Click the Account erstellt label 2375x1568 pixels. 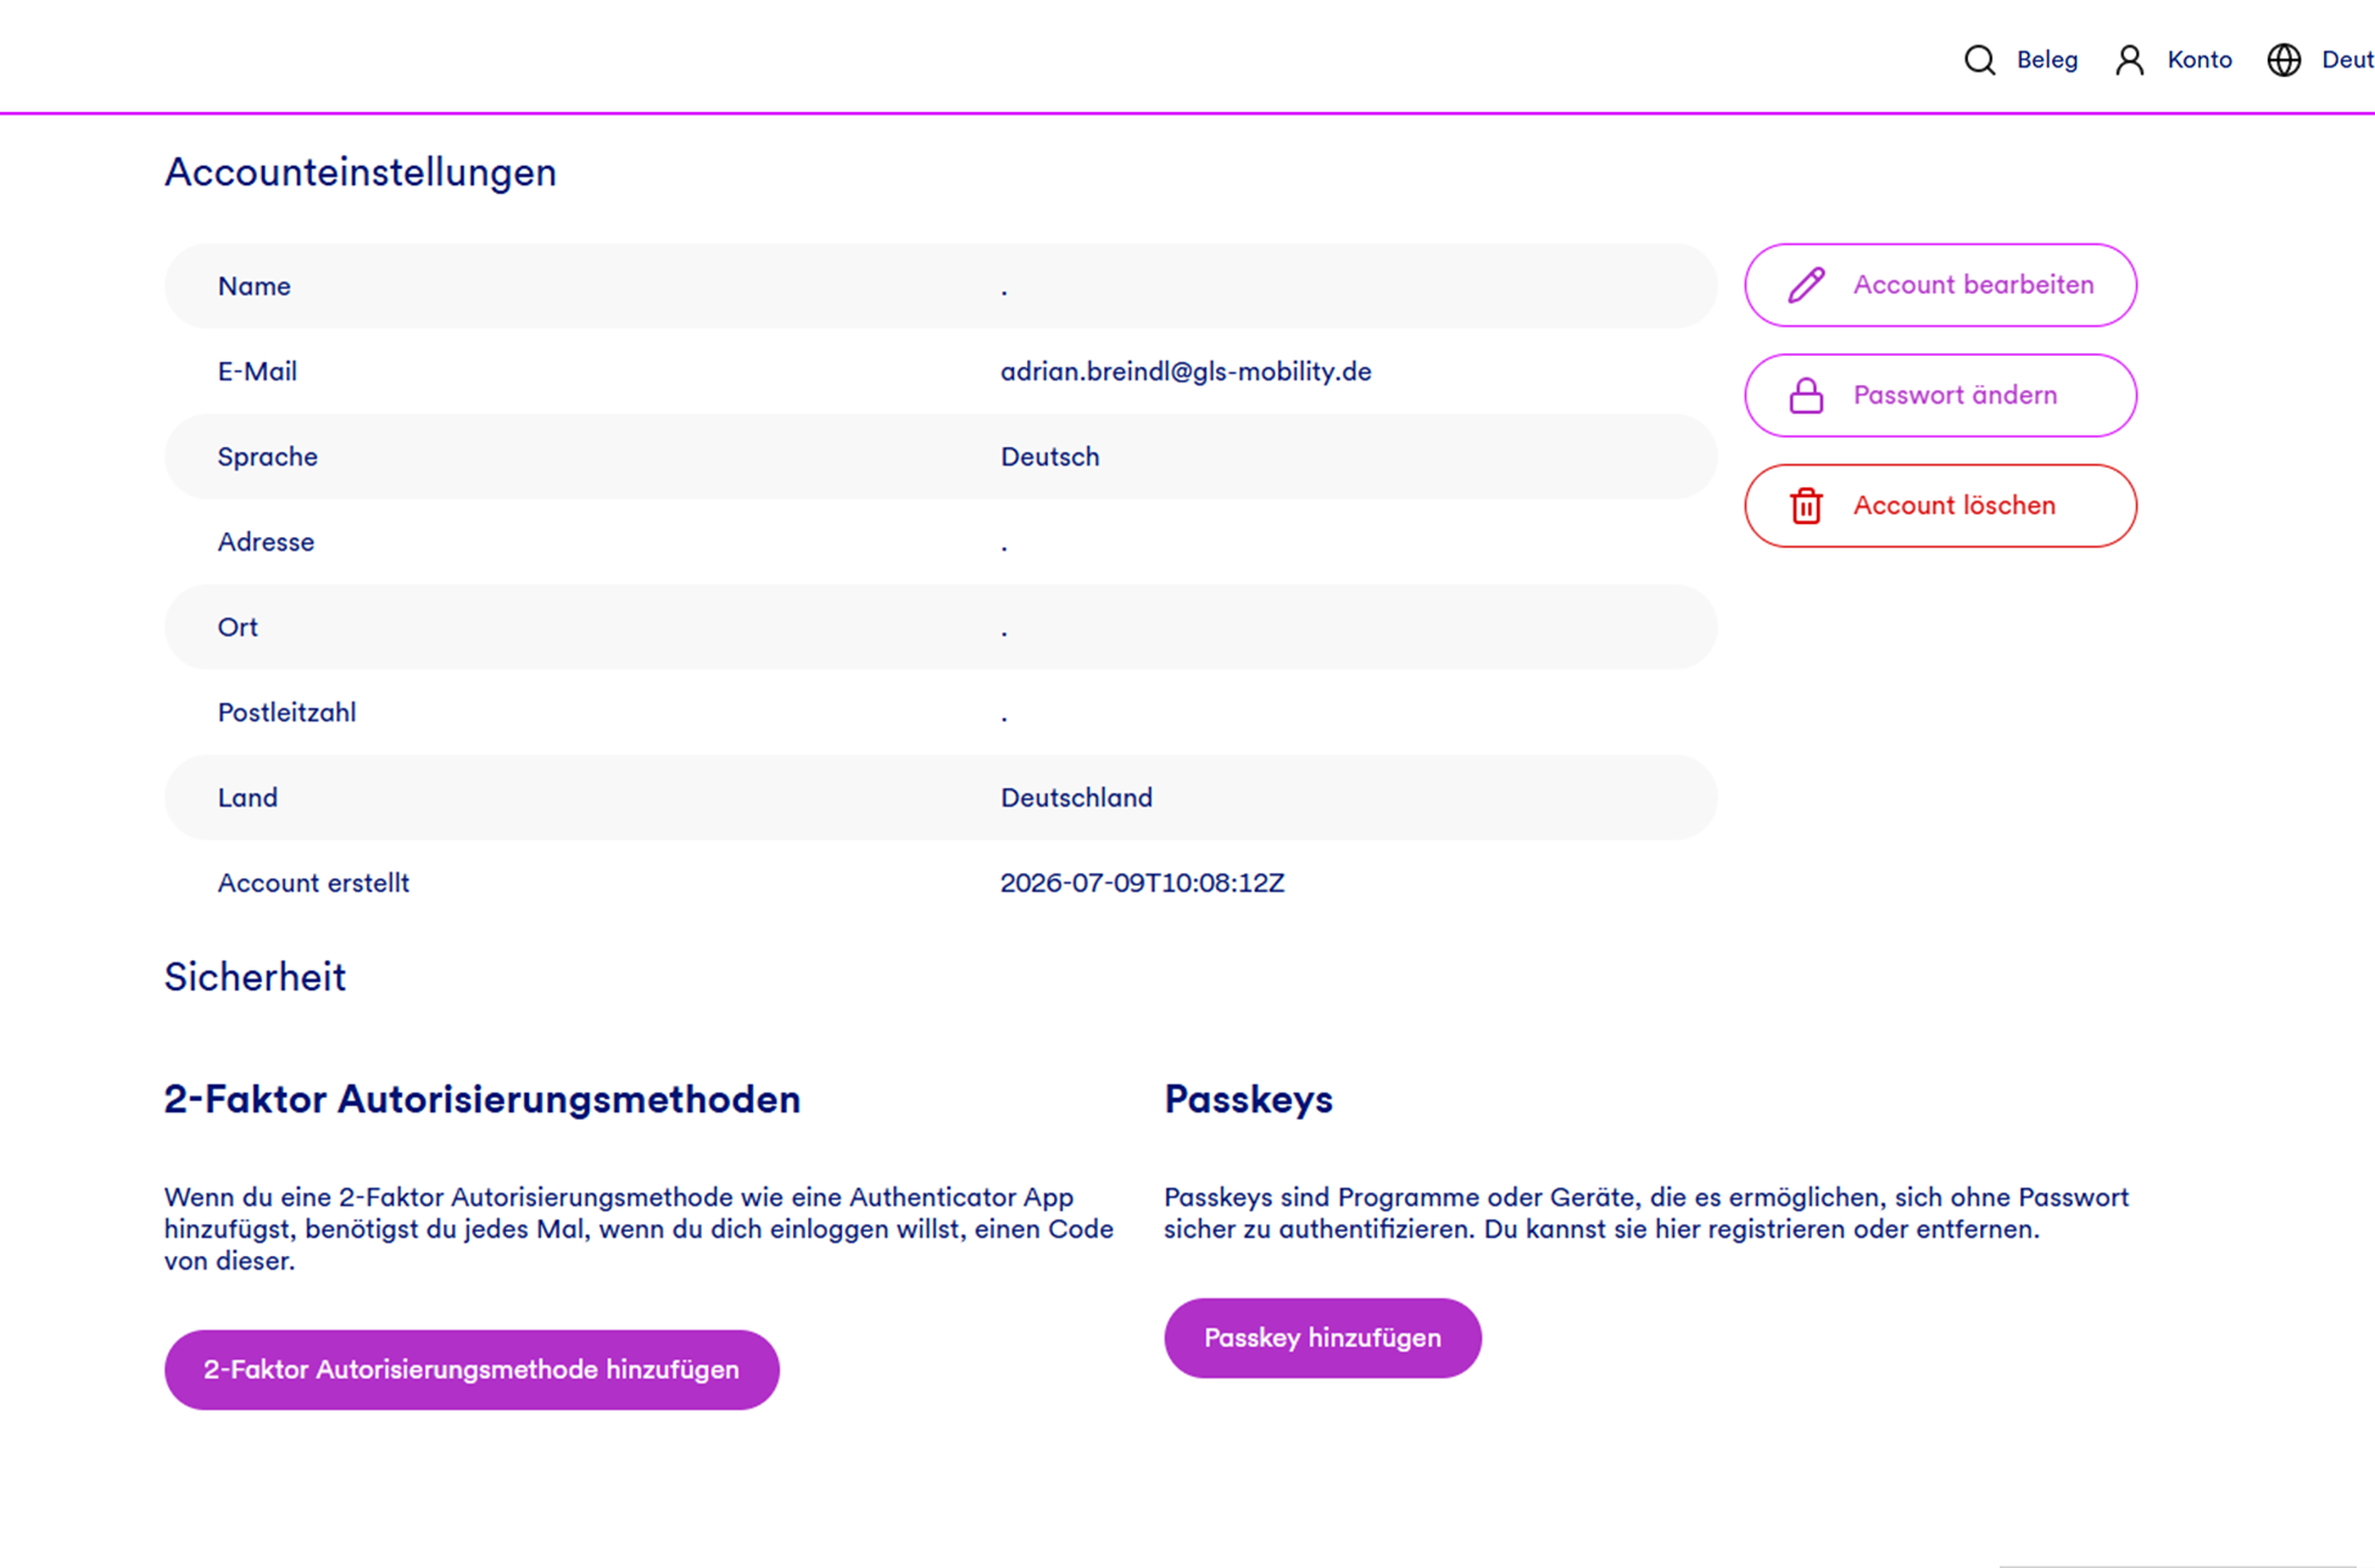click(314, 883)
